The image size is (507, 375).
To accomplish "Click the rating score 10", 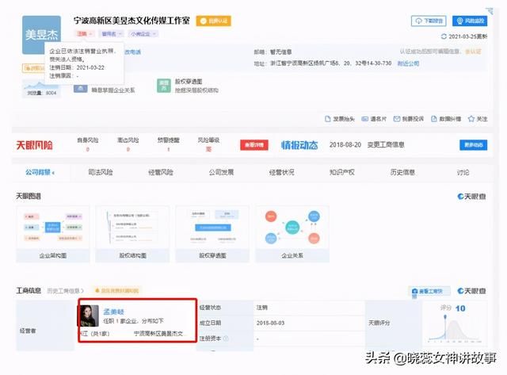I will pyautogui.click(x=460, y=308).
